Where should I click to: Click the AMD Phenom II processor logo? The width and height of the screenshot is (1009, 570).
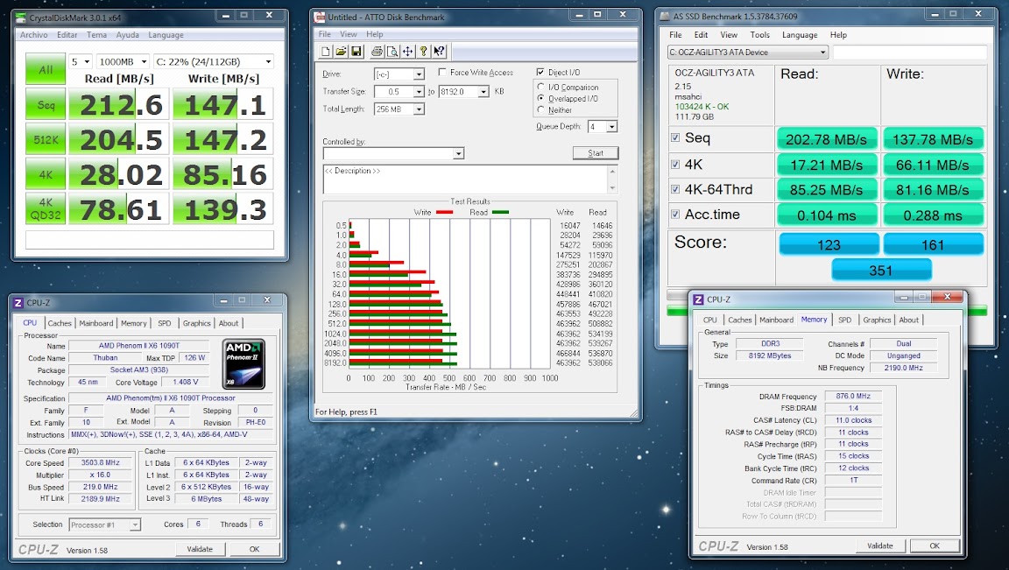coord(244,364)
